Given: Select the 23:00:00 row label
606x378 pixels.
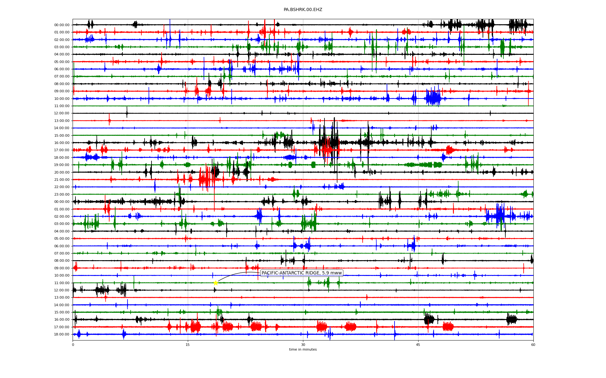Looking at the screenshot, I should (62, 194).
